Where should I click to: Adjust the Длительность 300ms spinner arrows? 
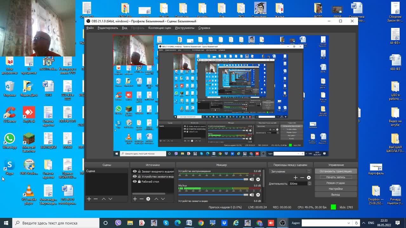(310, 183)
